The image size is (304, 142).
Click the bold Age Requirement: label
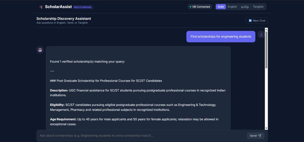point(63,119)
